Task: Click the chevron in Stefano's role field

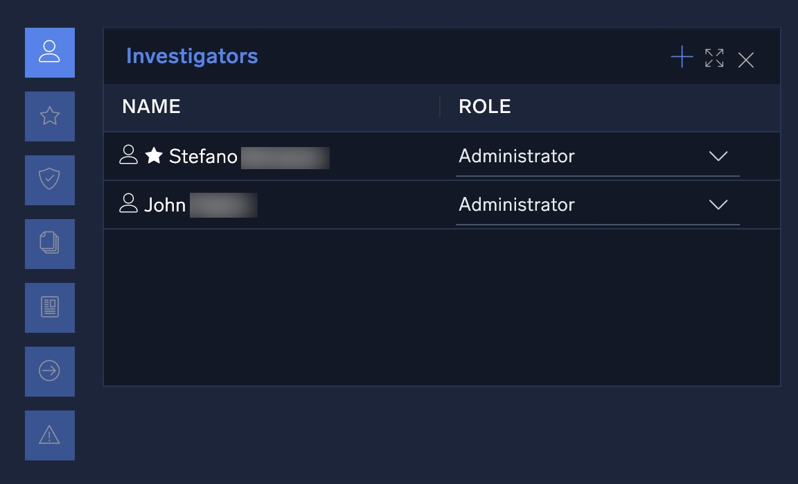Action: pyautogui.click(x=718, y=157)
